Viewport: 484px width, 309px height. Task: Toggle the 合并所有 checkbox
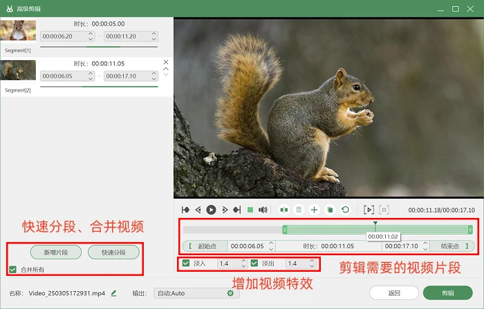12,270
